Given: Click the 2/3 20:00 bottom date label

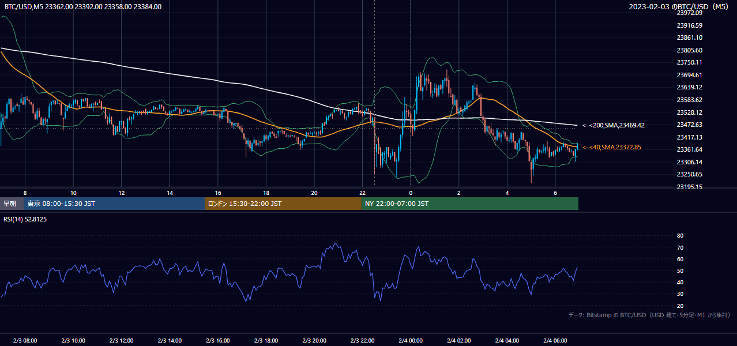Looking at the screenshot, I should [314, 341].
